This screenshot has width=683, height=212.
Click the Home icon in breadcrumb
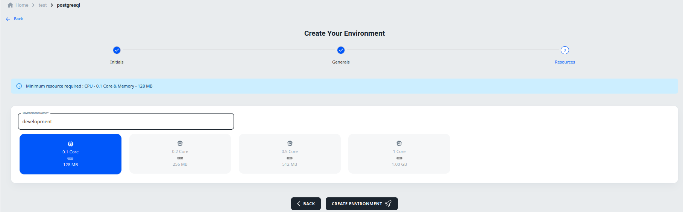[11, 5]
